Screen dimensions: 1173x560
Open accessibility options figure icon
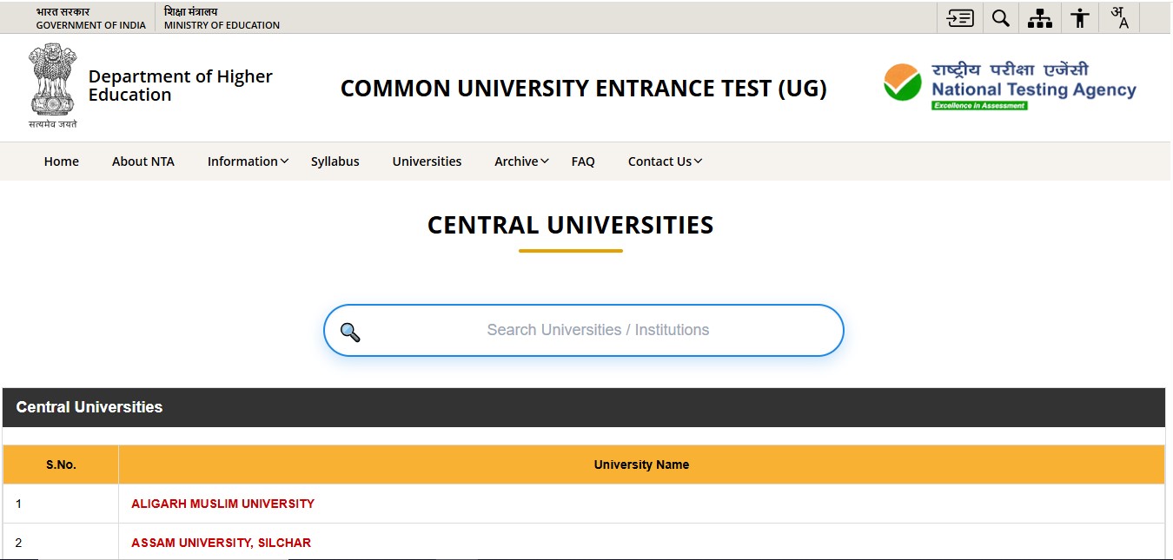pos(1080,18)
